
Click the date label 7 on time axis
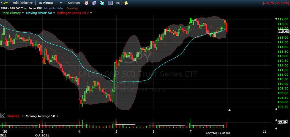point(190,132)
